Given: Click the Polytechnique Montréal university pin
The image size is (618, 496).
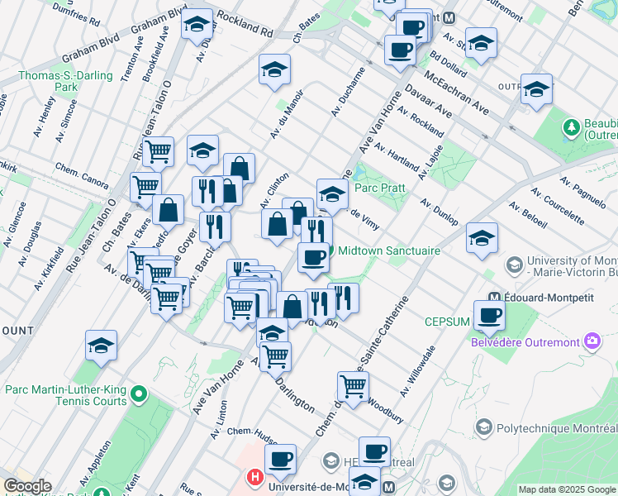Looking at the screenshot, I should click(x=483, y=427).
